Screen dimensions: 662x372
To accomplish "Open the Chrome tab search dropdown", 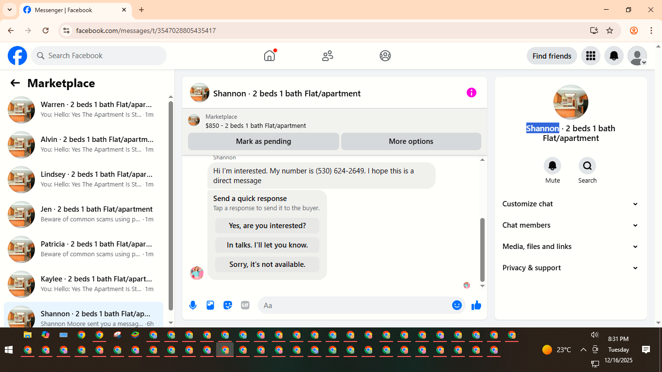I will [x=9, y=10].
